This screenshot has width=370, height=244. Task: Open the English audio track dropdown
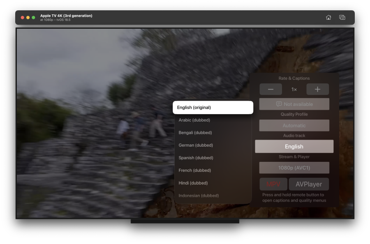tap(294, 147)
